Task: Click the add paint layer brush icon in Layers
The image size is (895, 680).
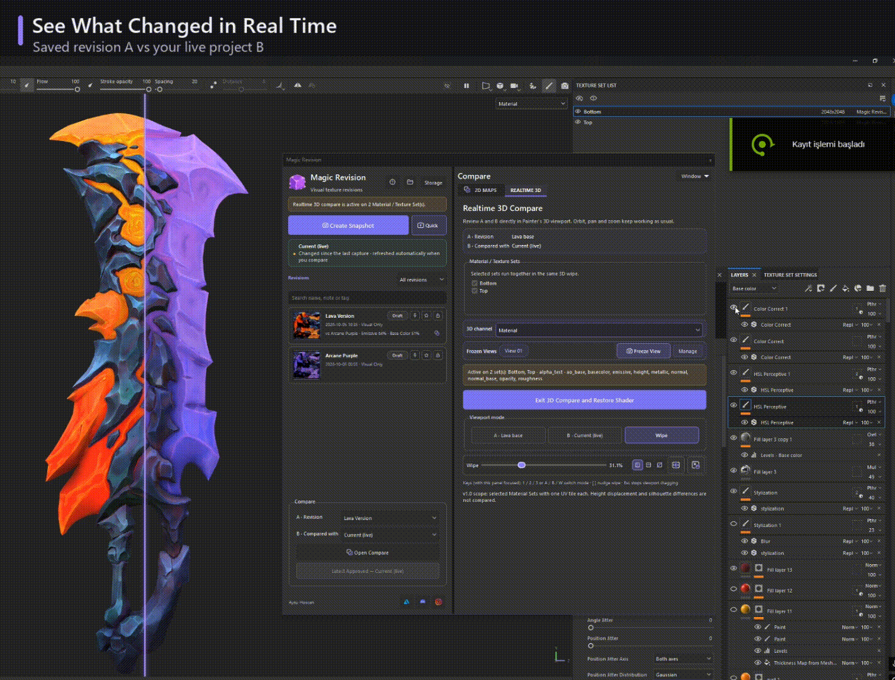Action: (x=833, y=288)
